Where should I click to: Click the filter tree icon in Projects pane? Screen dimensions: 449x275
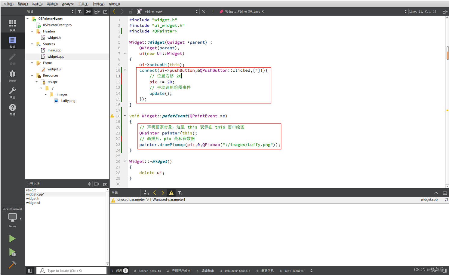(x=80, y=11)
